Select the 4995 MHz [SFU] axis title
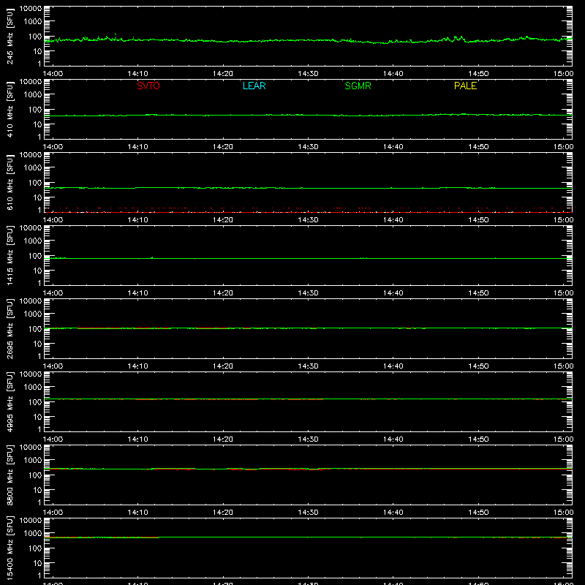The height and width of the screenshot is (585, 585). [x=10, y=401]
